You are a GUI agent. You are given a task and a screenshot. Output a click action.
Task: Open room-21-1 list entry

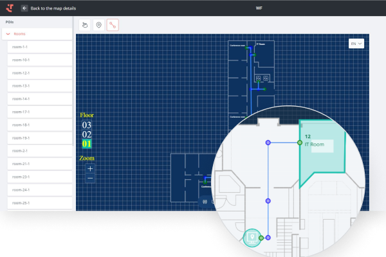click(39, 163)
